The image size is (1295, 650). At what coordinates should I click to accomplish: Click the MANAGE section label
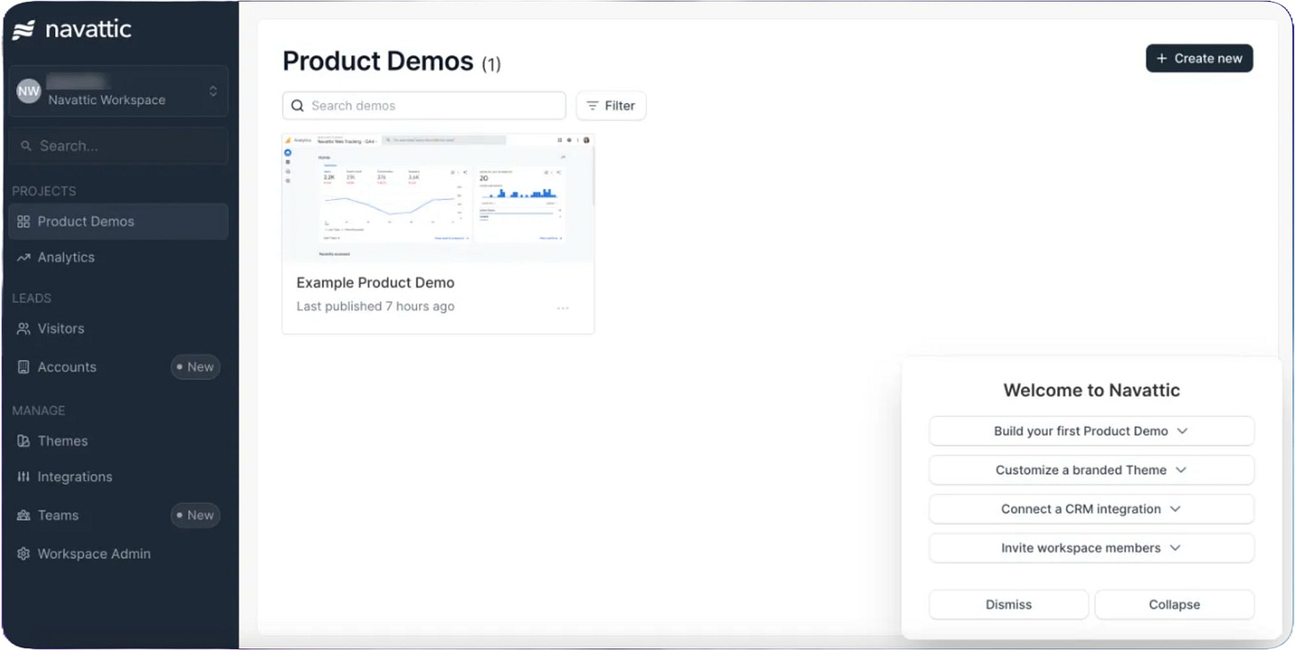point(38,410)
